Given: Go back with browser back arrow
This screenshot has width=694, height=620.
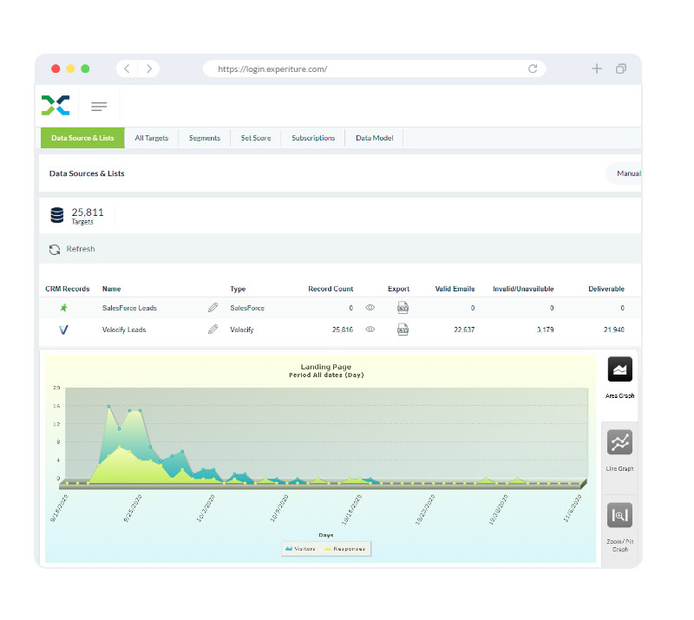Looking at the screenshot, I should 127,69.
